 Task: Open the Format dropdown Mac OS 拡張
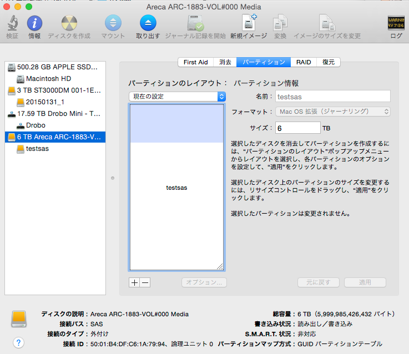click(x=333, y=112)
